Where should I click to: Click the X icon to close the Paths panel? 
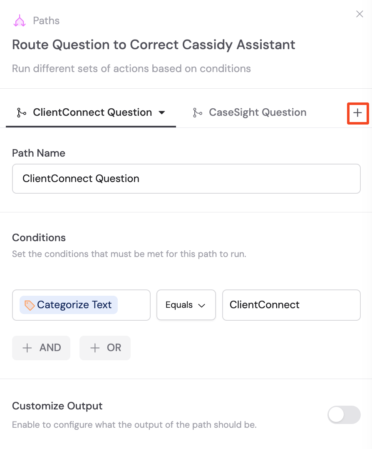coord(360,14)
